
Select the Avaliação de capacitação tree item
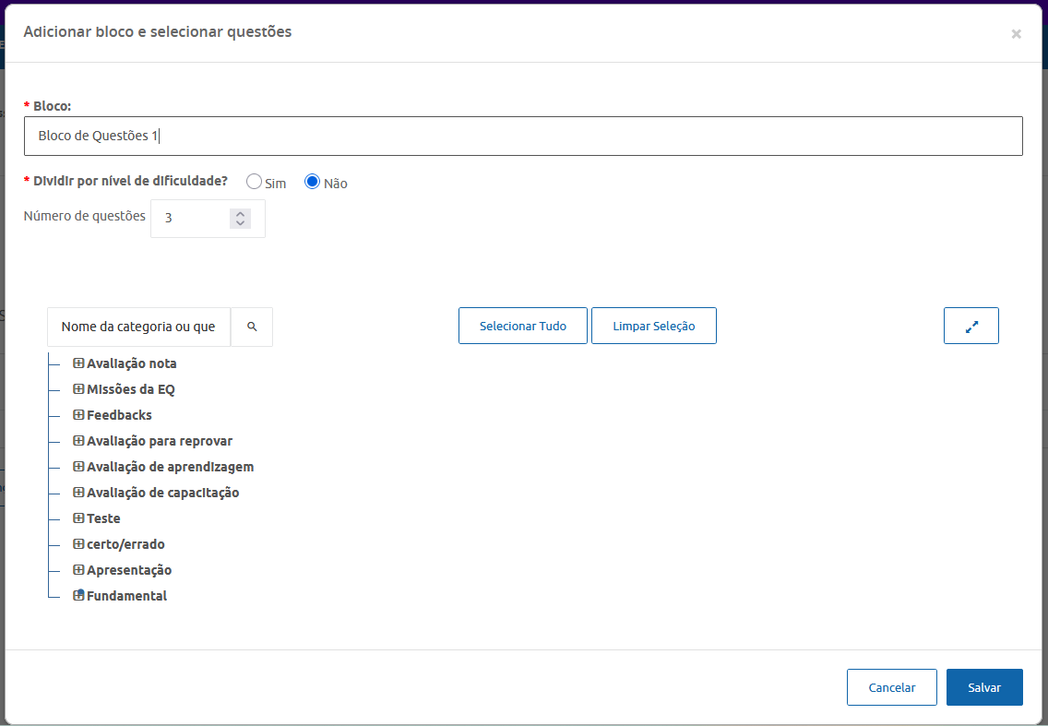click(x=162, y=493)
